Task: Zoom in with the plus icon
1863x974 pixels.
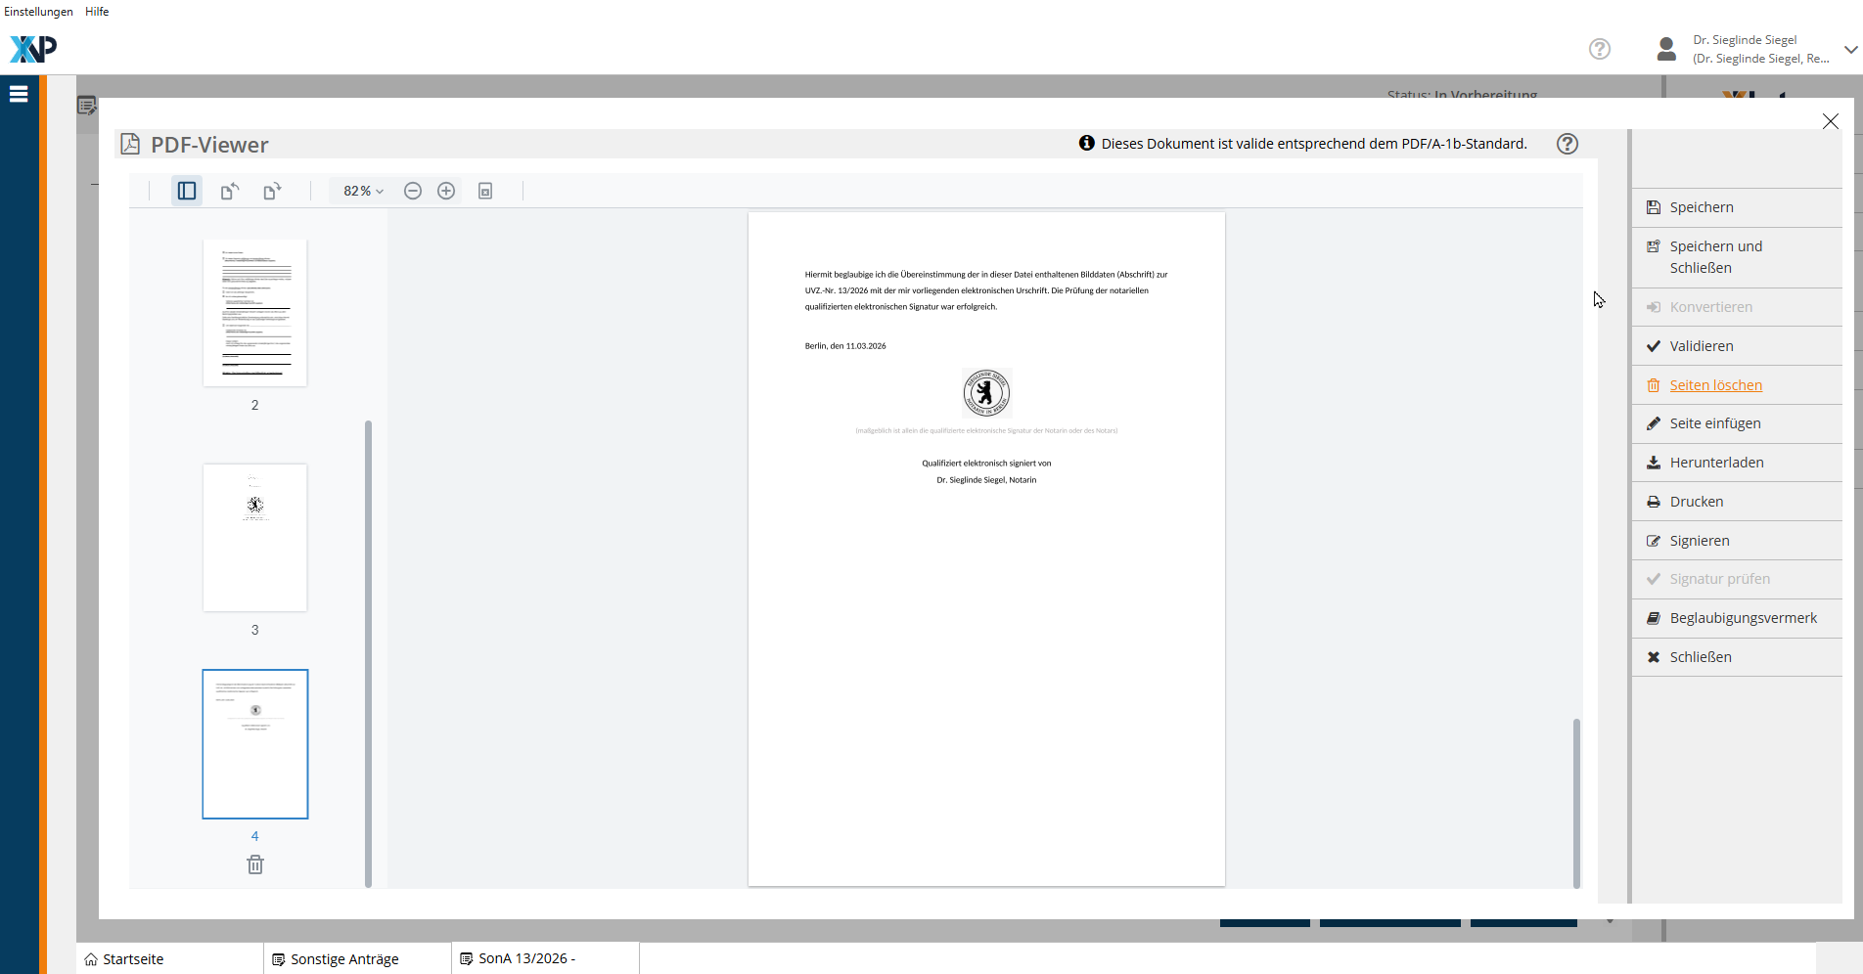Action: pyautogui.click(x=446, y=191)
